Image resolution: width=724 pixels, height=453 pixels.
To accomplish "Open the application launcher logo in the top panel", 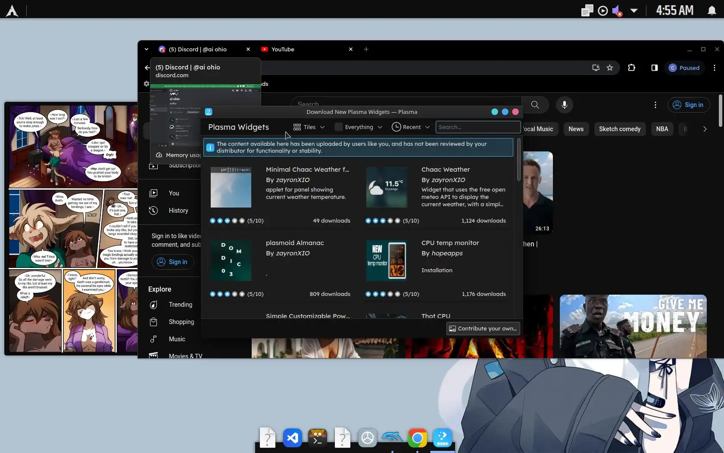I will [x=12, y=10].
